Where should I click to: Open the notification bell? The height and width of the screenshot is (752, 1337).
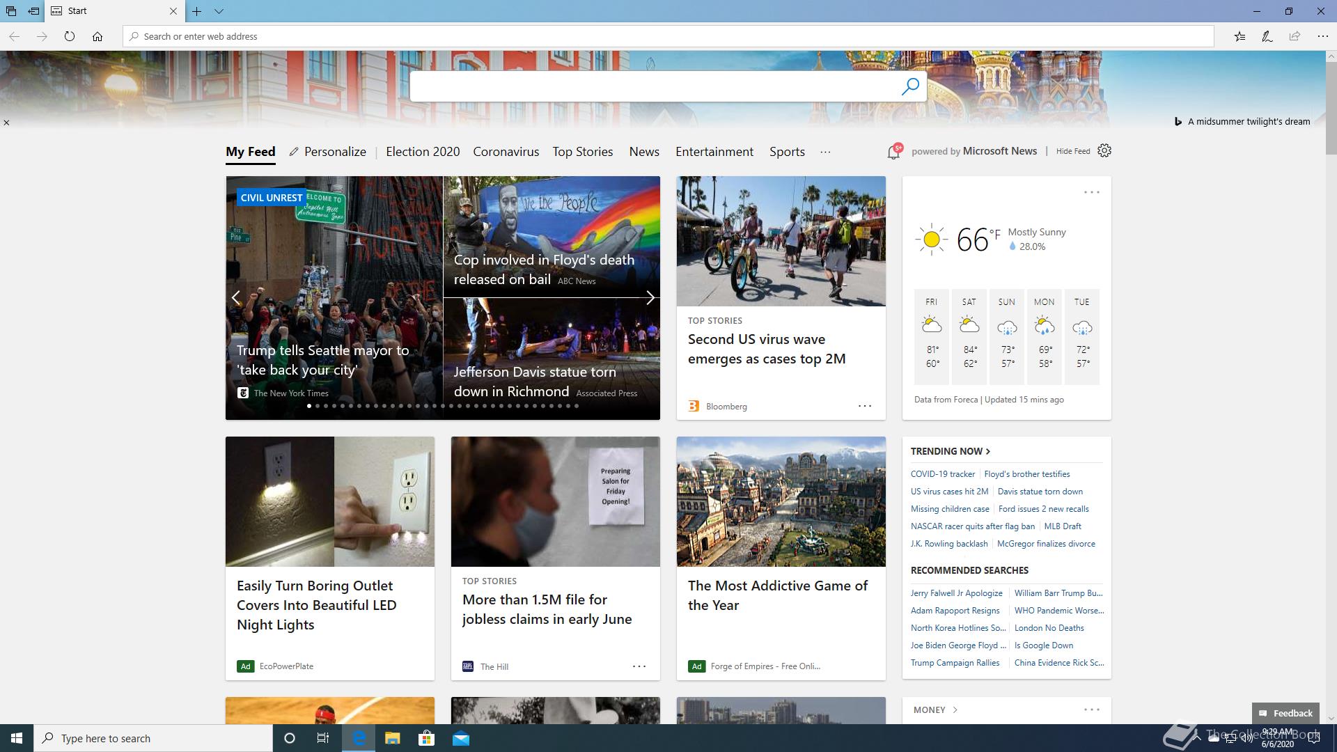tap(894, 152)
